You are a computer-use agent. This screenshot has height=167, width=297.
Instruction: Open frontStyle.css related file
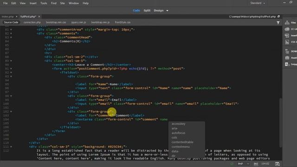point(123,22)
